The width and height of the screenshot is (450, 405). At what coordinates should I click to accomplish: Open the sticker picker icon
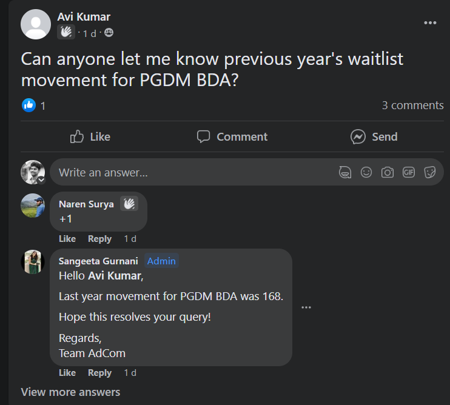[430, 172]
